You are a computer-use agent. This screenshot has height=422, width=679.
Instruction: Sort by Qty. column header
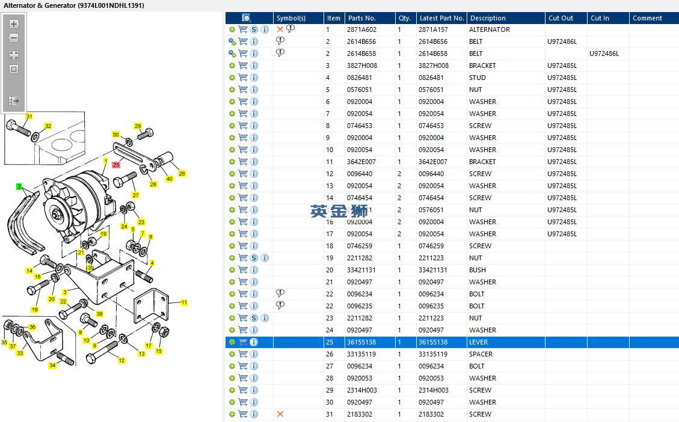click(x=405, y=18)
